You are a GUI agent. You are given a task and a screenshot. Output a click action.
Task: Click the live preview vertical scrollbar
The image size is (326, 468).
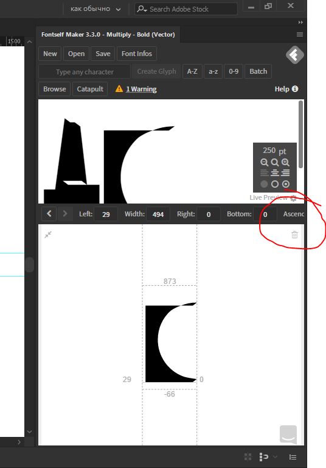tap(300, 134)
